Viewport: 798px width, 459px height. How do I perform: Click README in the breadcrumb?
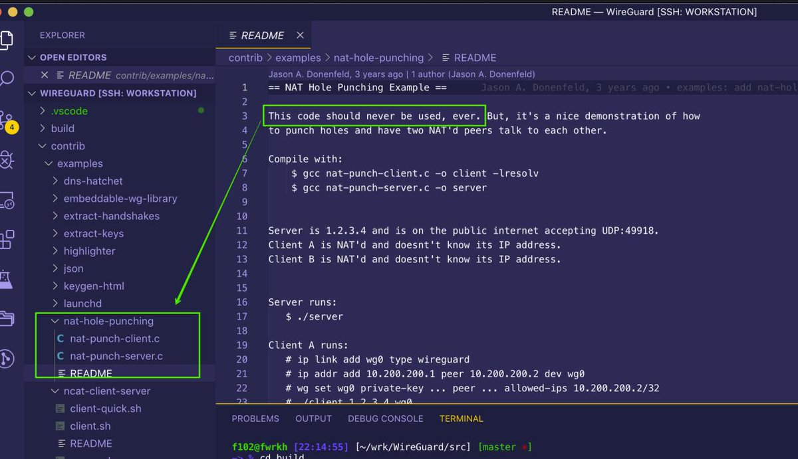[x=475, y=58]
